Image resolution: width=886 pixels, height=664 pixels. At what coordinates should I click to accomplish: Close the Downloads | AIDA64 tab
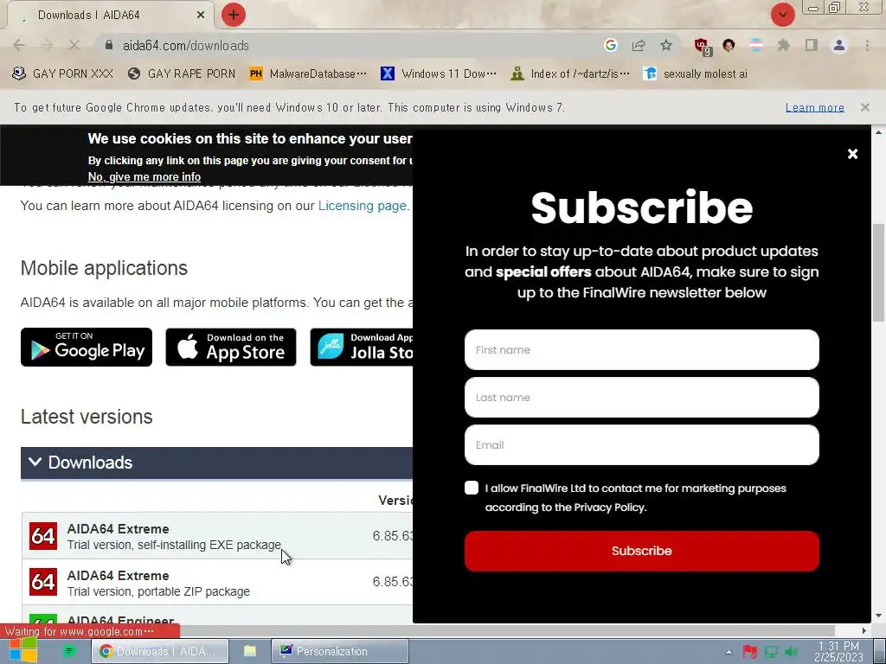point(201,15)
